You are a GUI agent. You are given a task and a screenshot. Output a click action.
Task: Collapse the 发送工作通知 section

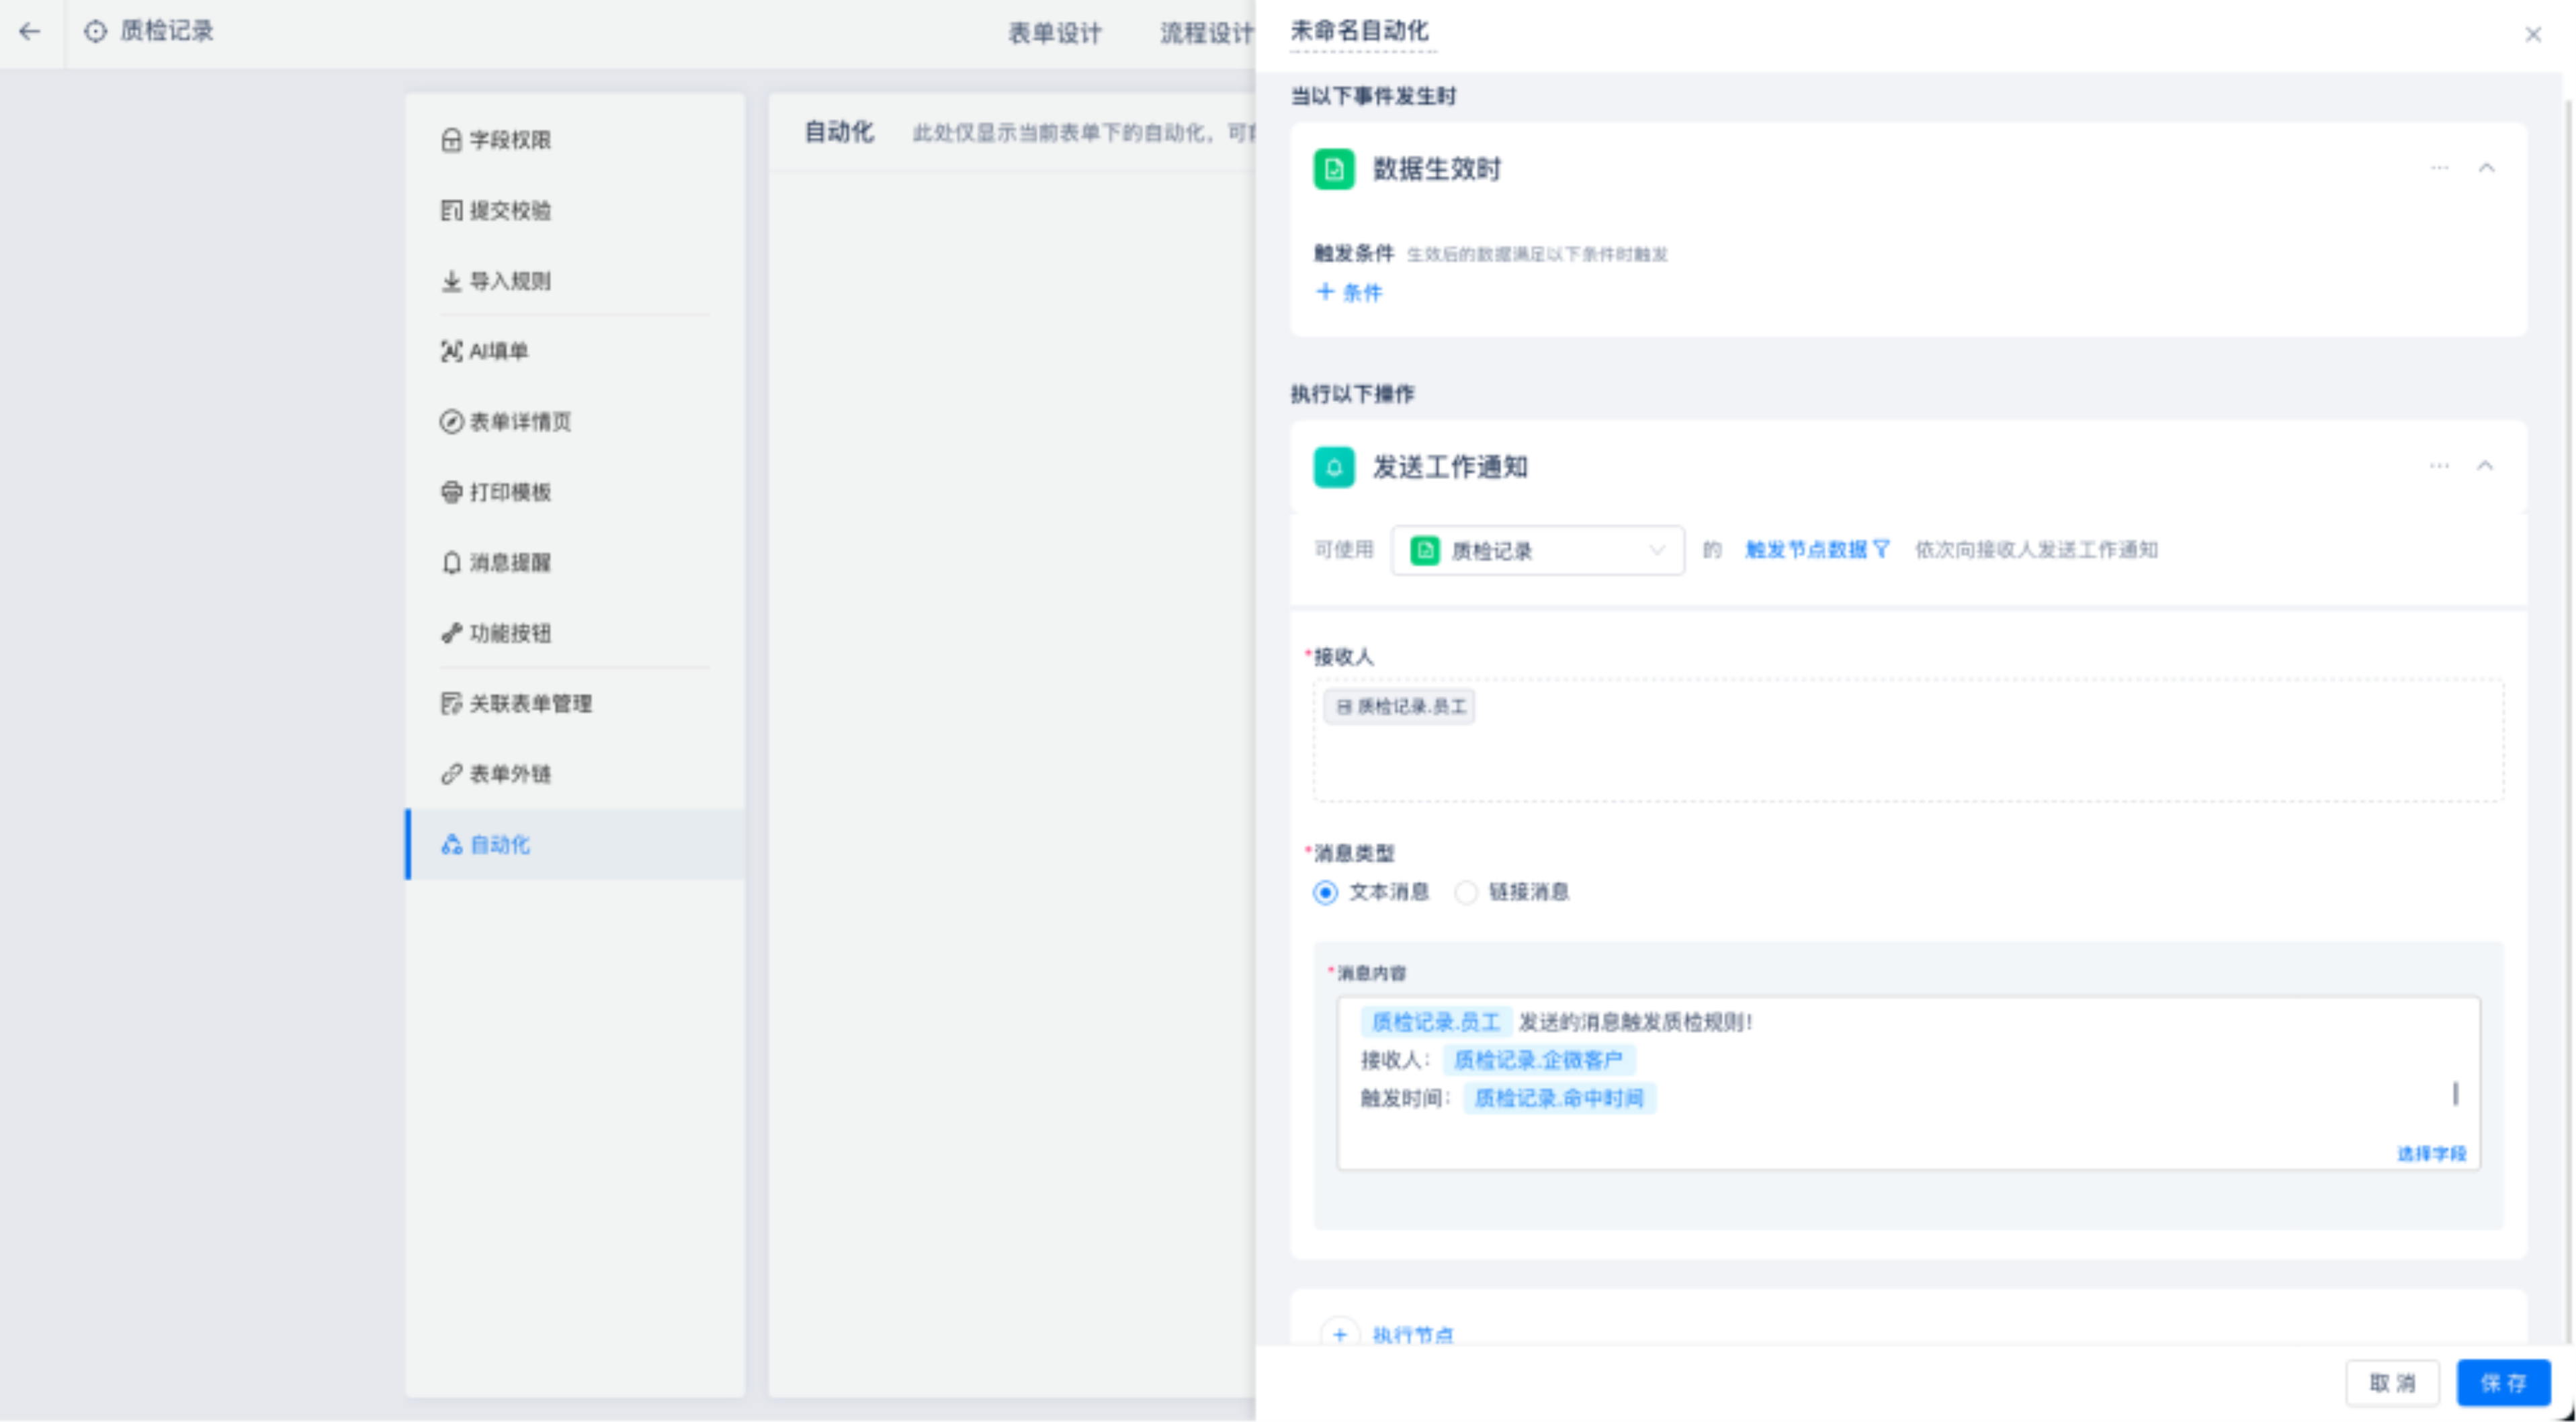pos(2485,466)
